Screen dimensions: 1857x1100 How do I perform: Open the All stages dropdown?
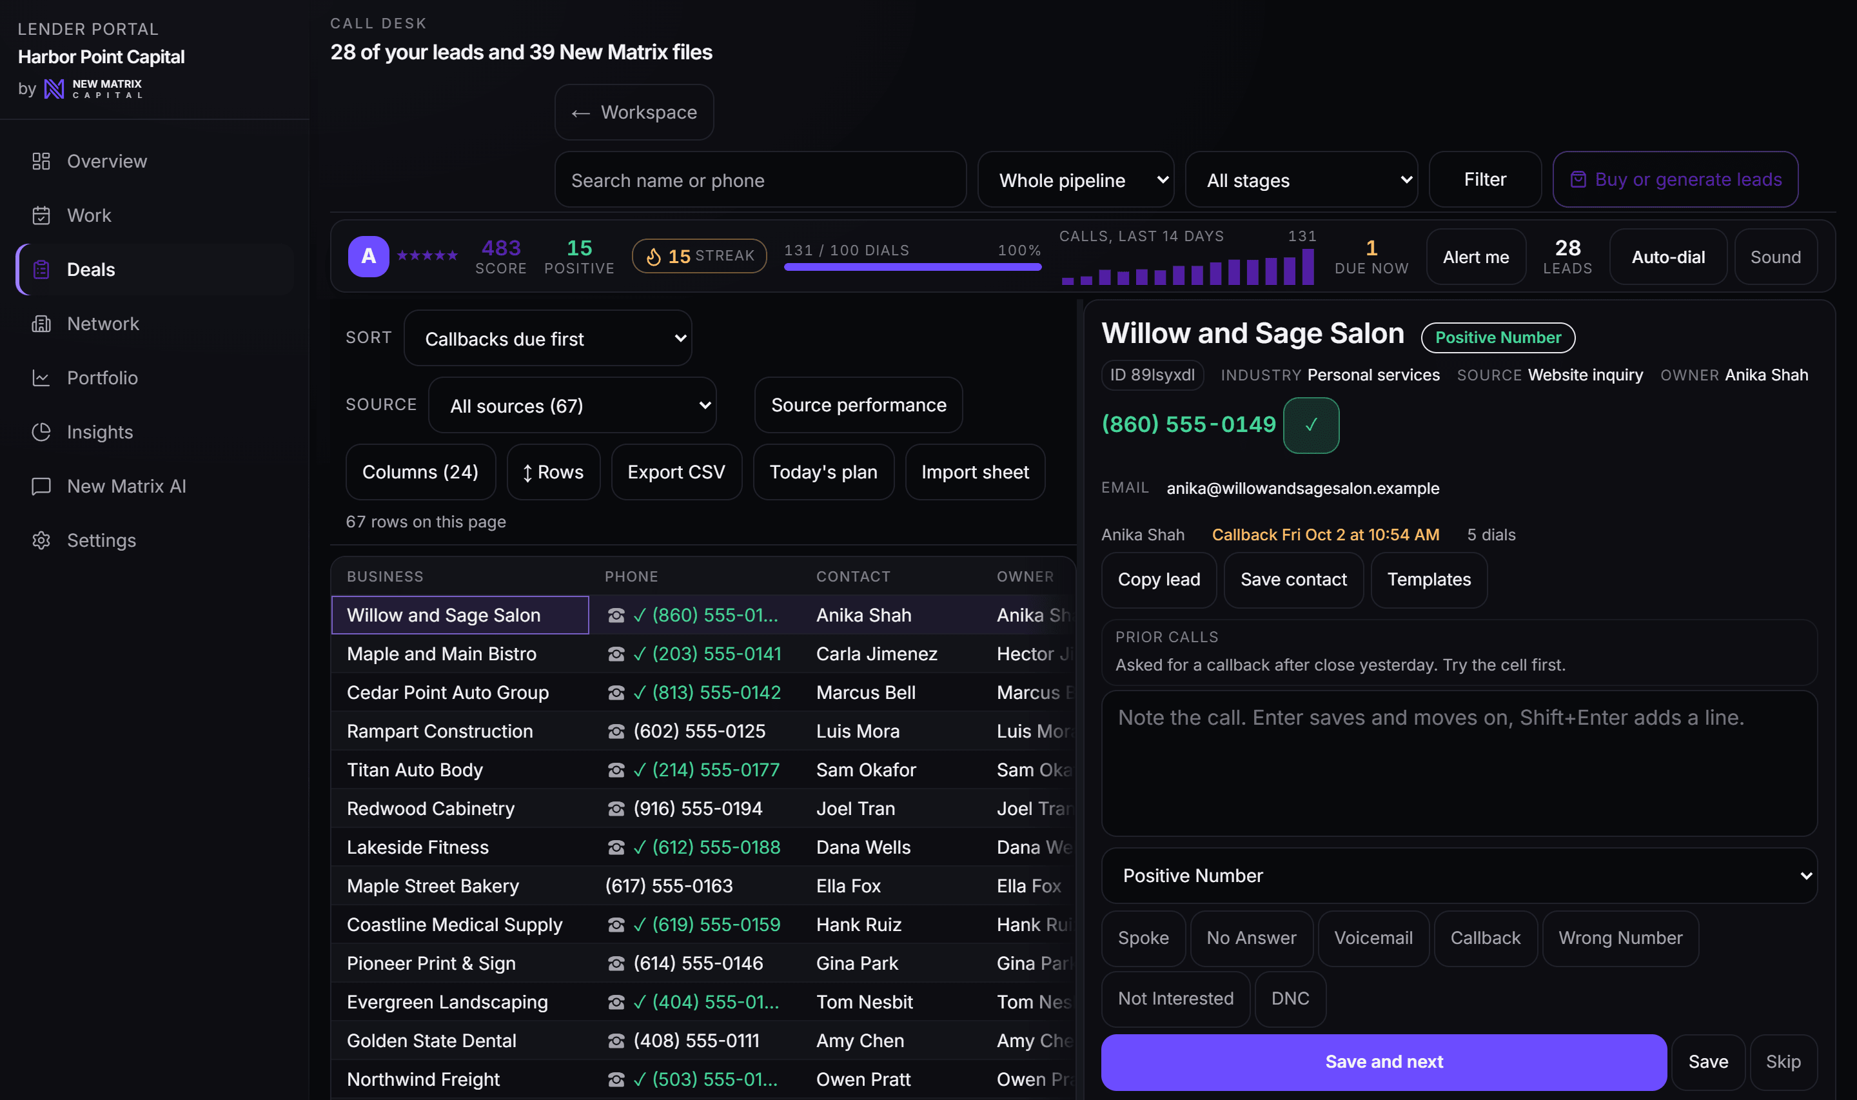pyautogui.click(x=1301, y=180)
